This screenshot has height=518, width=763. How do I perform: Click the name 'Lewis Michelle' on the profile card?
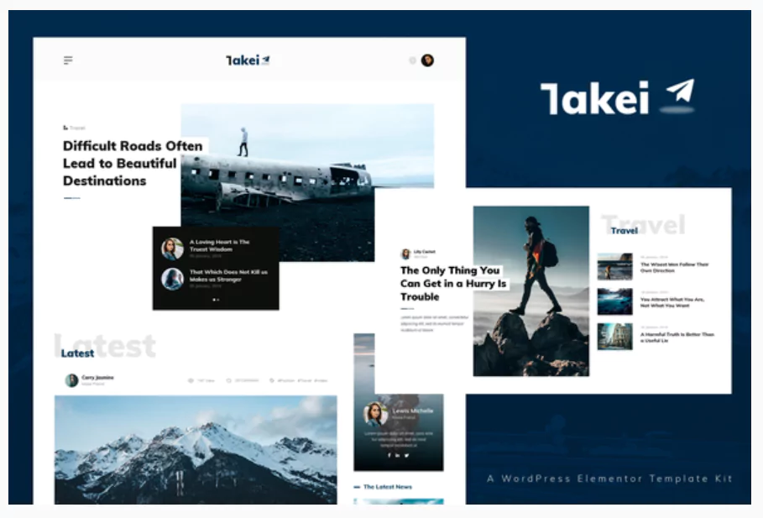(x=413, y=411)
